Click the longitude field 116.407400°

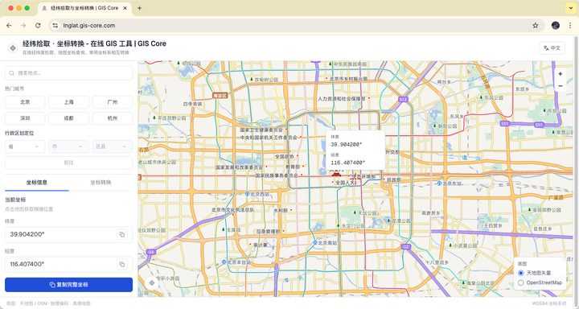(x=68, y=264)
